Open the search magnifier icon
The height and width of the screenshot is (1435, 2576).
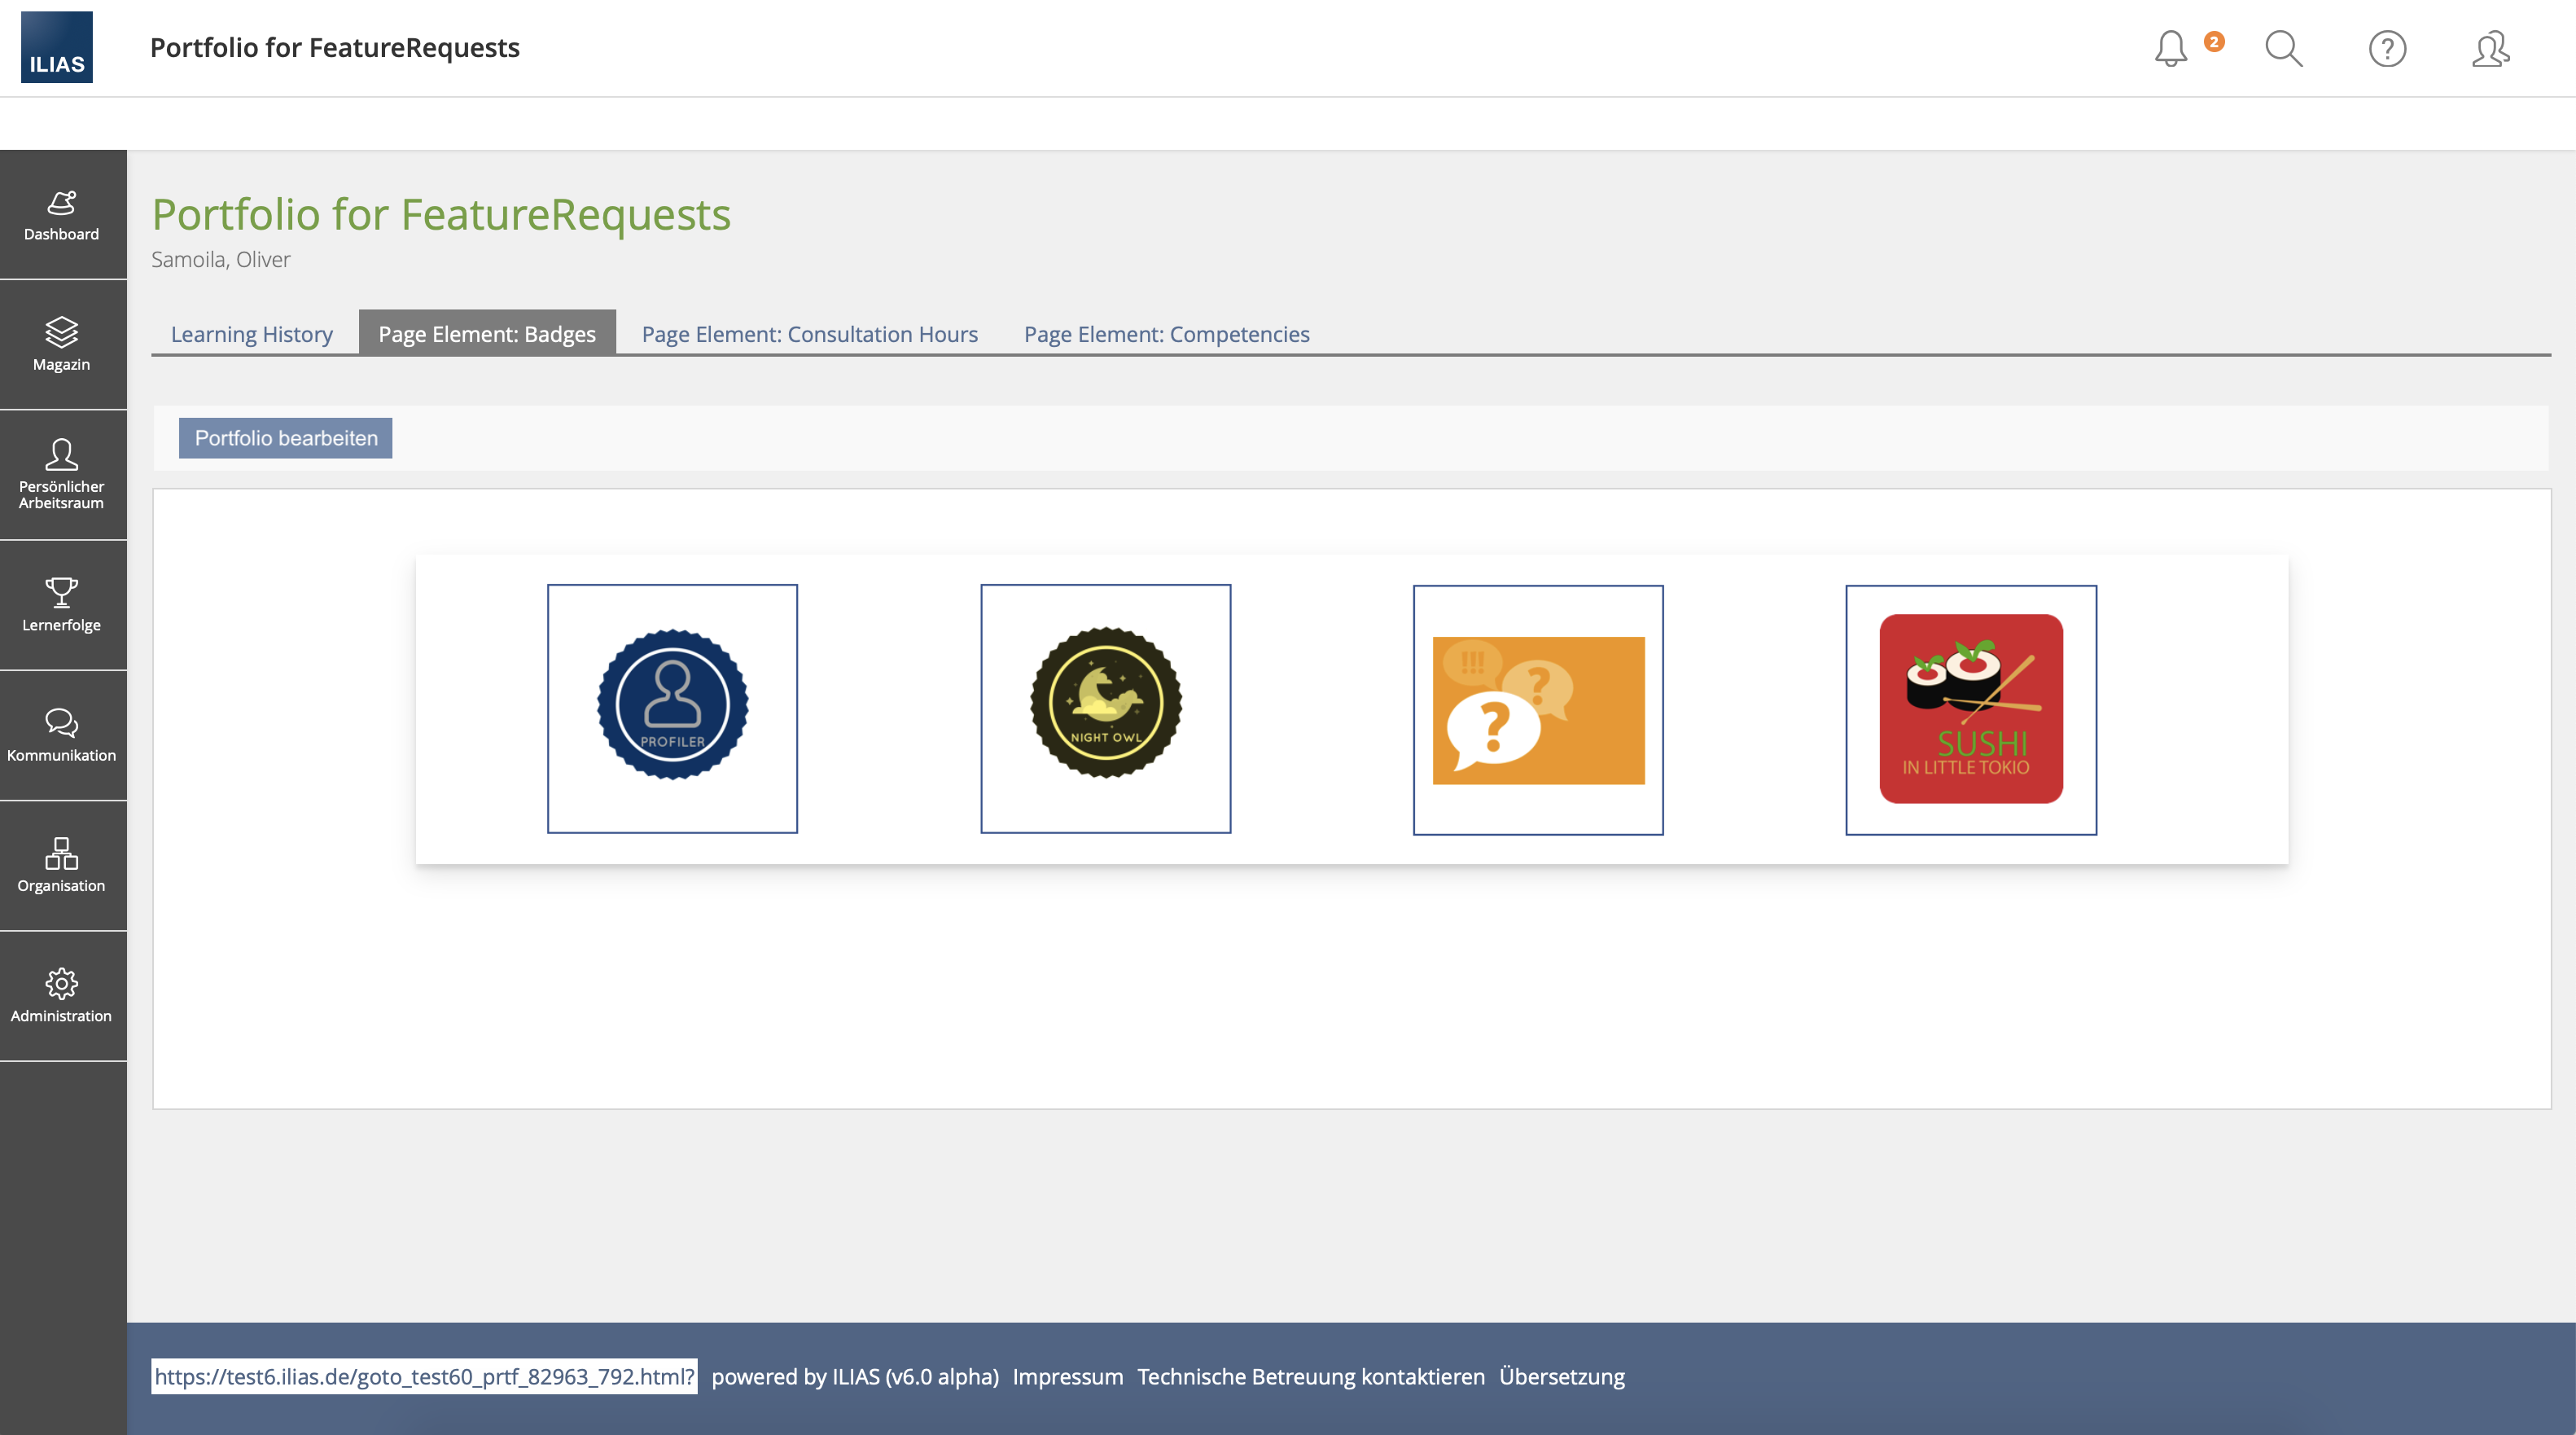[2283, 48]
